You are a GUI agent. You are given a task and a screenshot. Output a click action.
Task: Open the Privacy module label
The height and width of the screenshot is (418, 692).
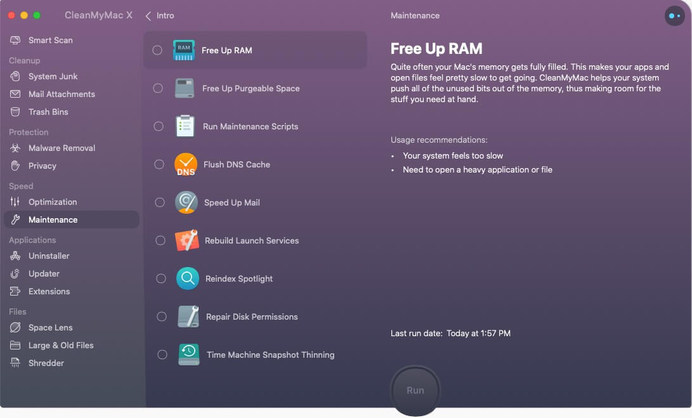42,166
